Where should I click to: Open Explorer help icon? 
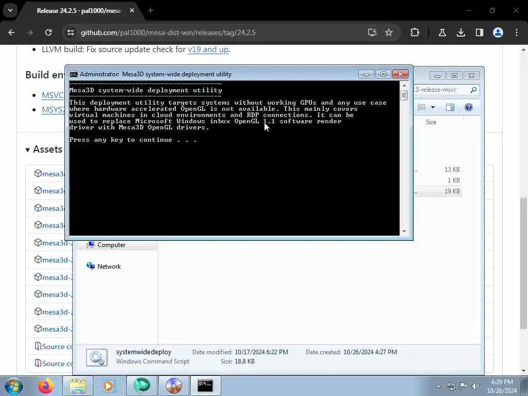click(x=468, y=107)
